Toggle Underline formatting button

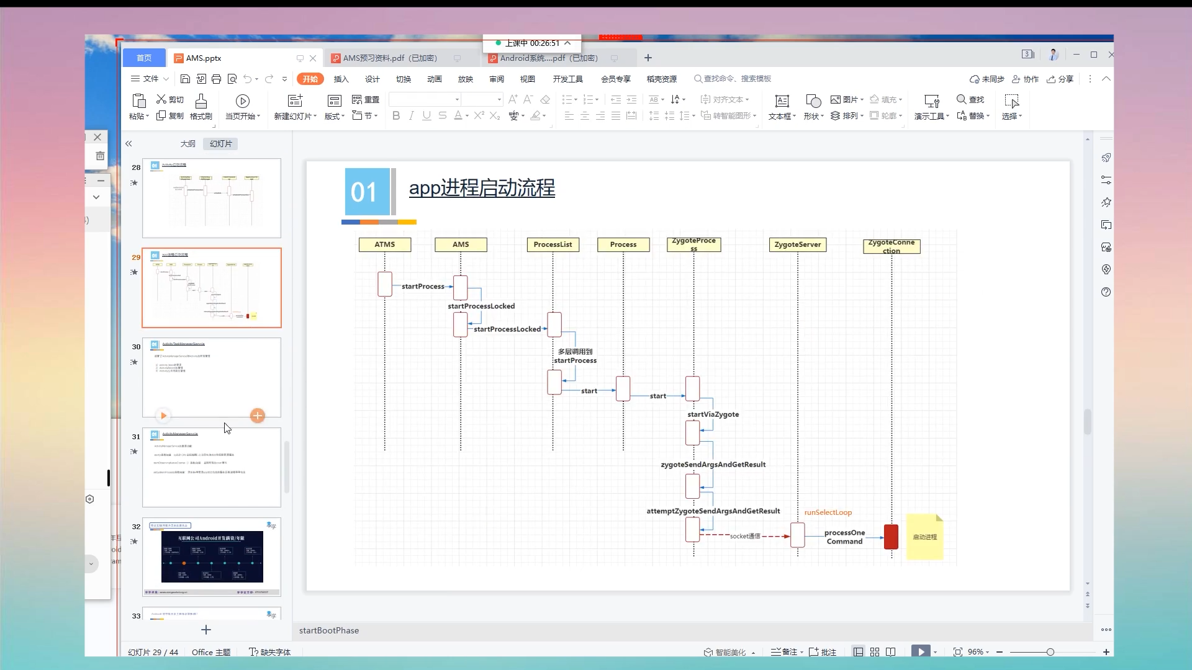(x=427, y=116)
